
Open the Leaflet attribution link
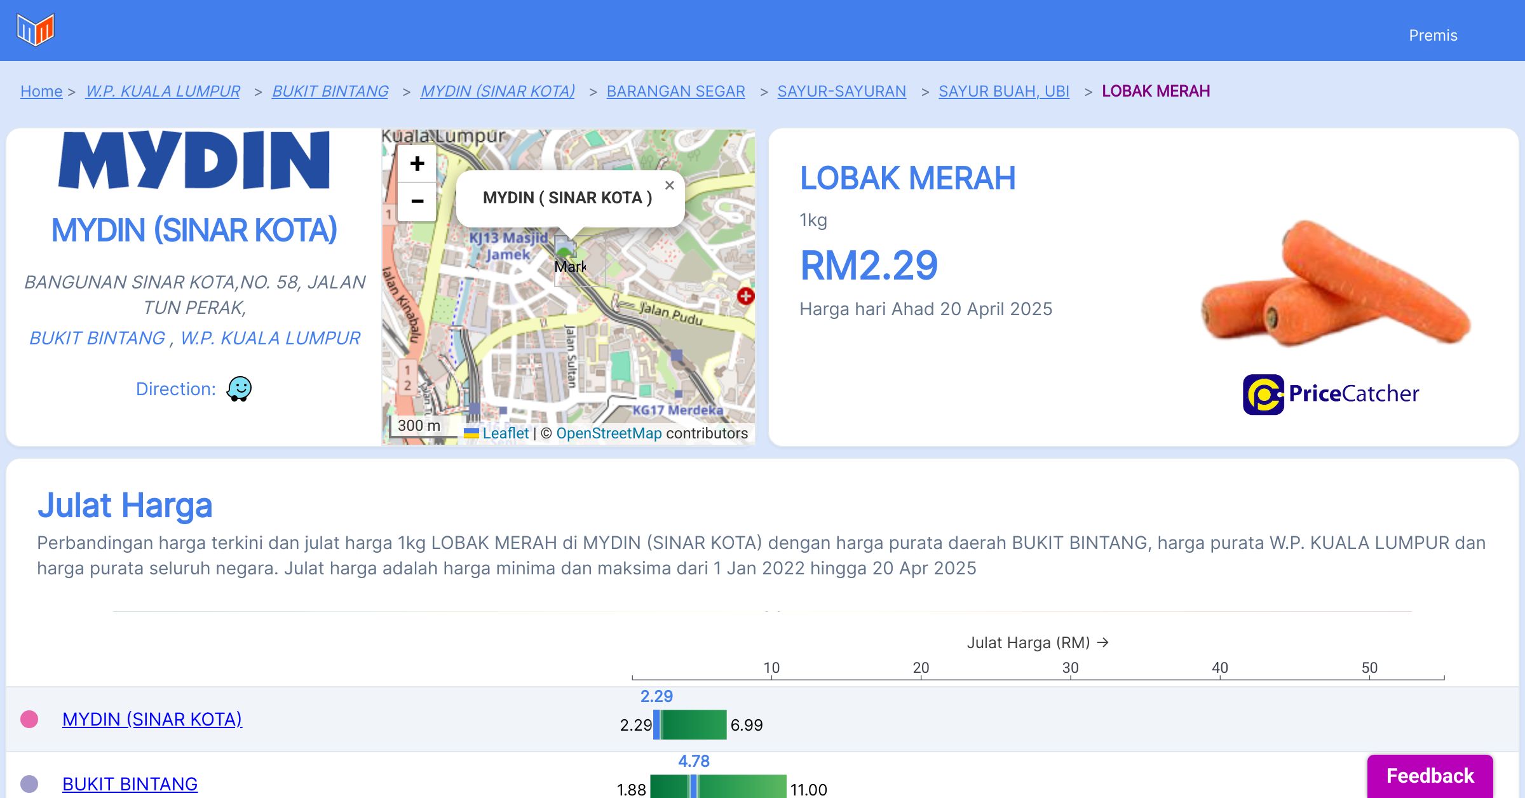[x=505, y=433]
